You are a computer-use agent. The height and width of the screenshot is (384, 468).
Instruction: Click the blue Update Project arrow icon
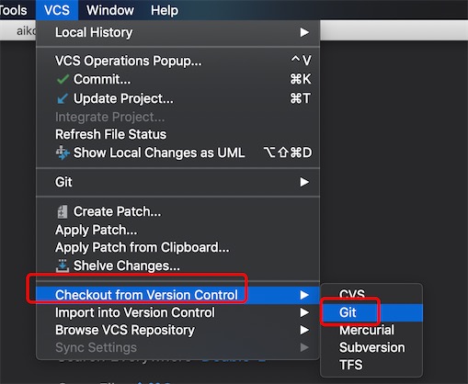click(x=63, y=98)
